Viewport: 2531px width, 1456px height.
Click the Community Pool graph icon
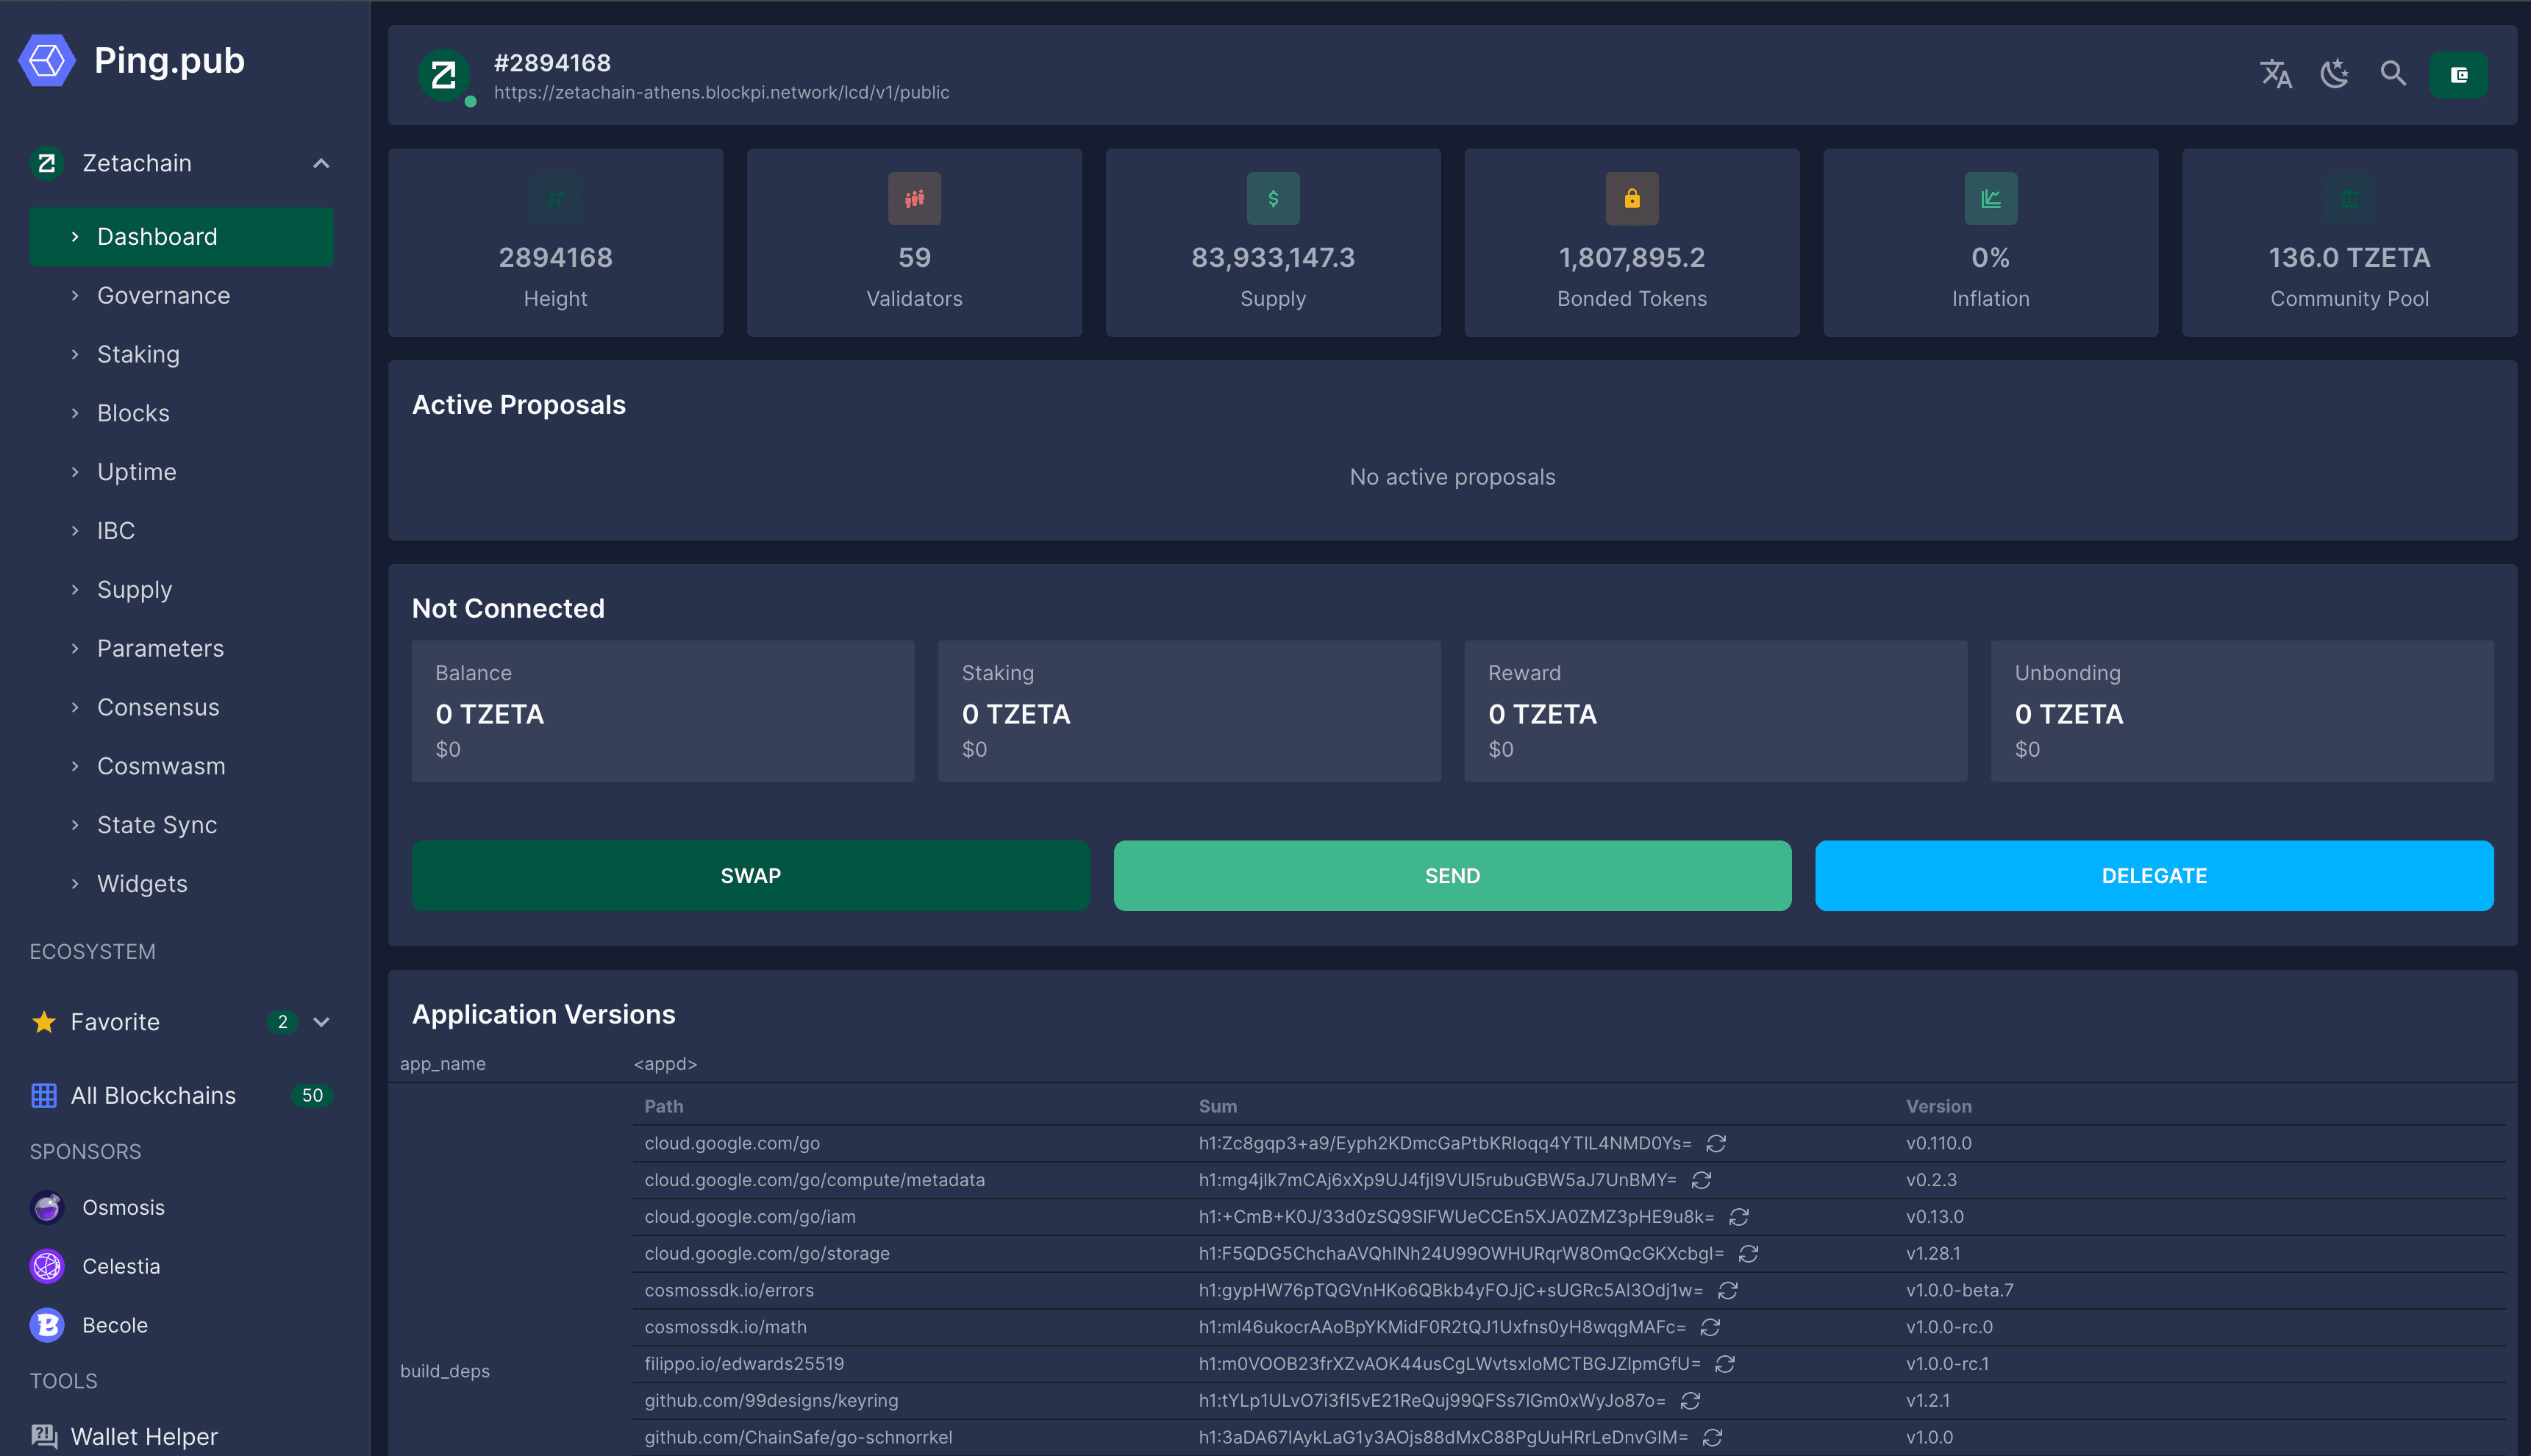pyautogui.click(x=2349, y=196)
